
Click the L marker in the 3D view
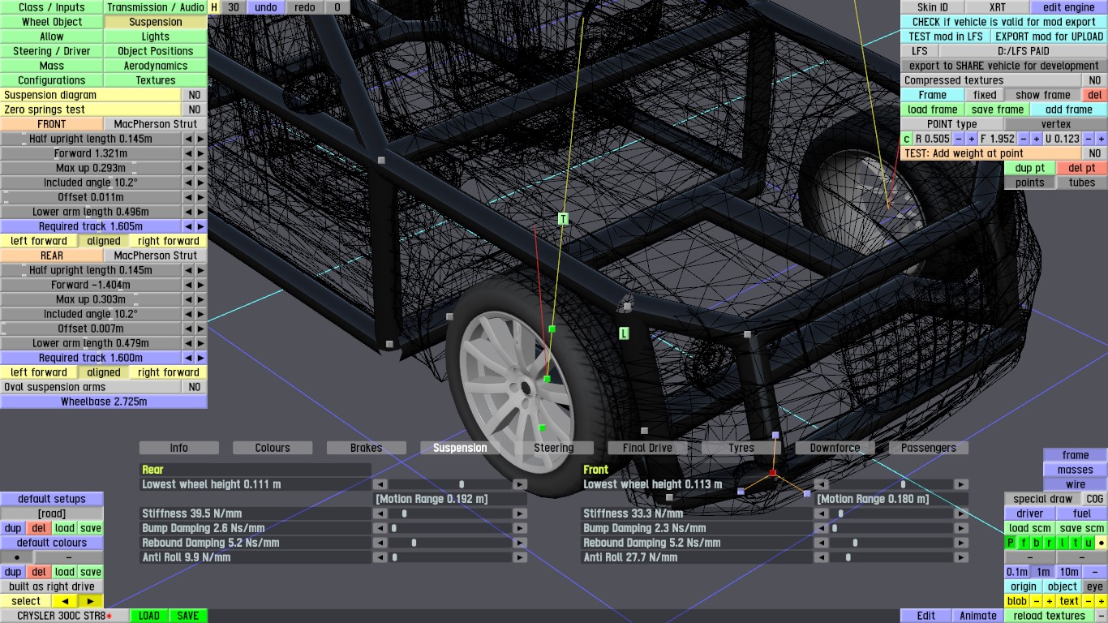coord(624,333)
